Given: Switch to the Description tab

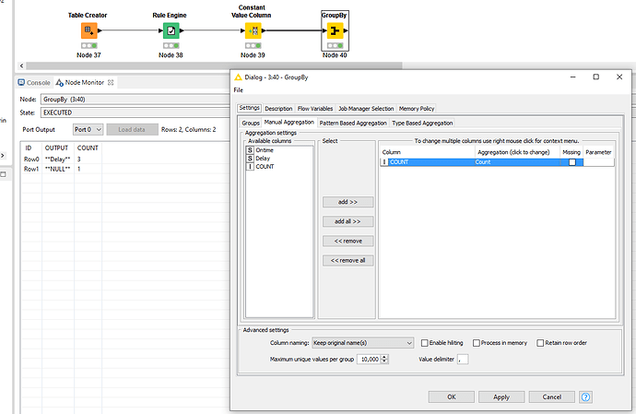Looking at the screenshot, I should coord(278,109).
